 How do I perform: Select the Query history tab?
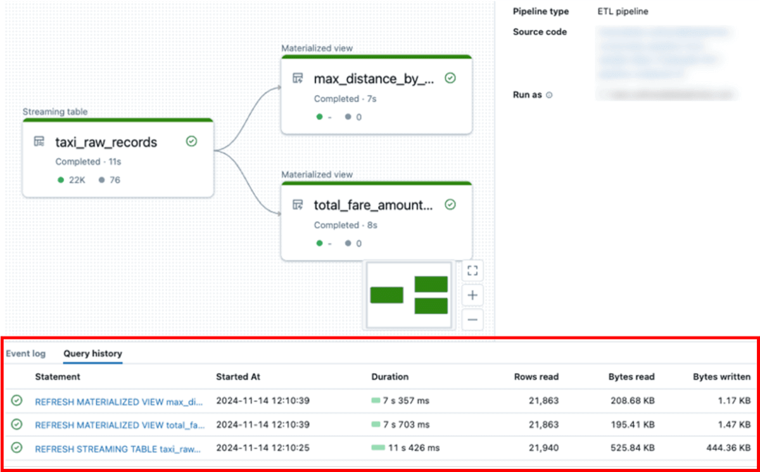(92, 354)
